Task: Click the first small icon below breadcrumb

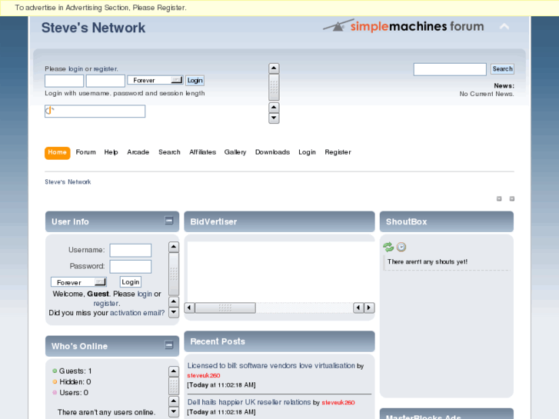Action: point(499,198)
